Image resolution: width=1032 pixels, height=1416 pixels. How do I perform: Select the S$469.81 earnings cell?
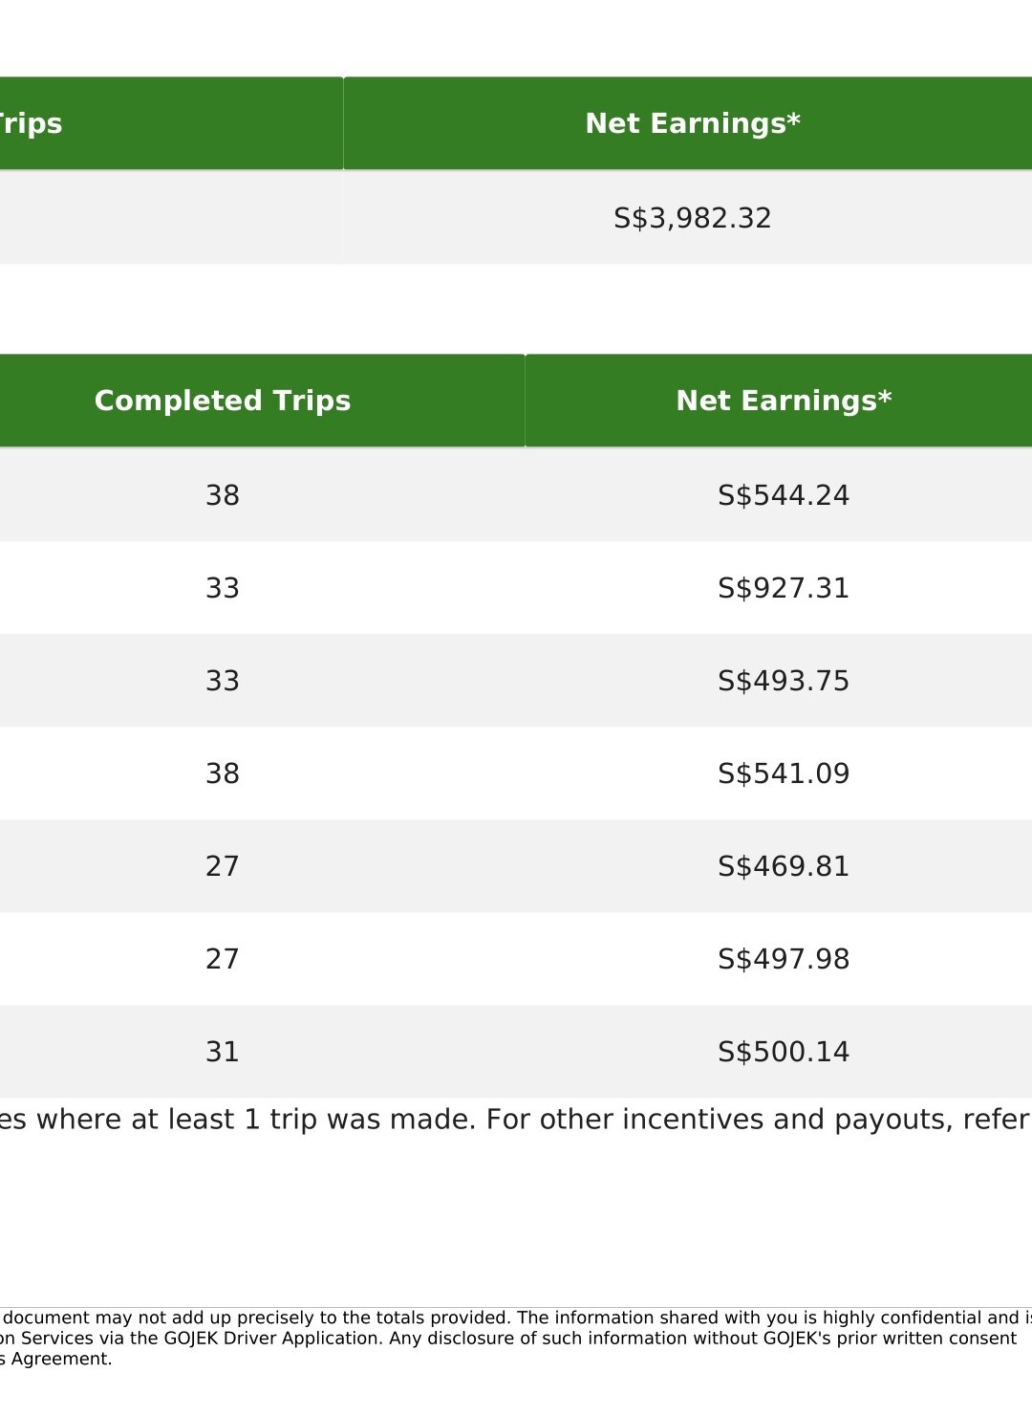point(779,866)
